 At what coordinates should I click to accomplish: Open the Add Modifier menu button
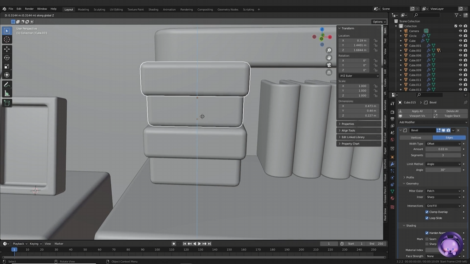click(x=433, y=122)
